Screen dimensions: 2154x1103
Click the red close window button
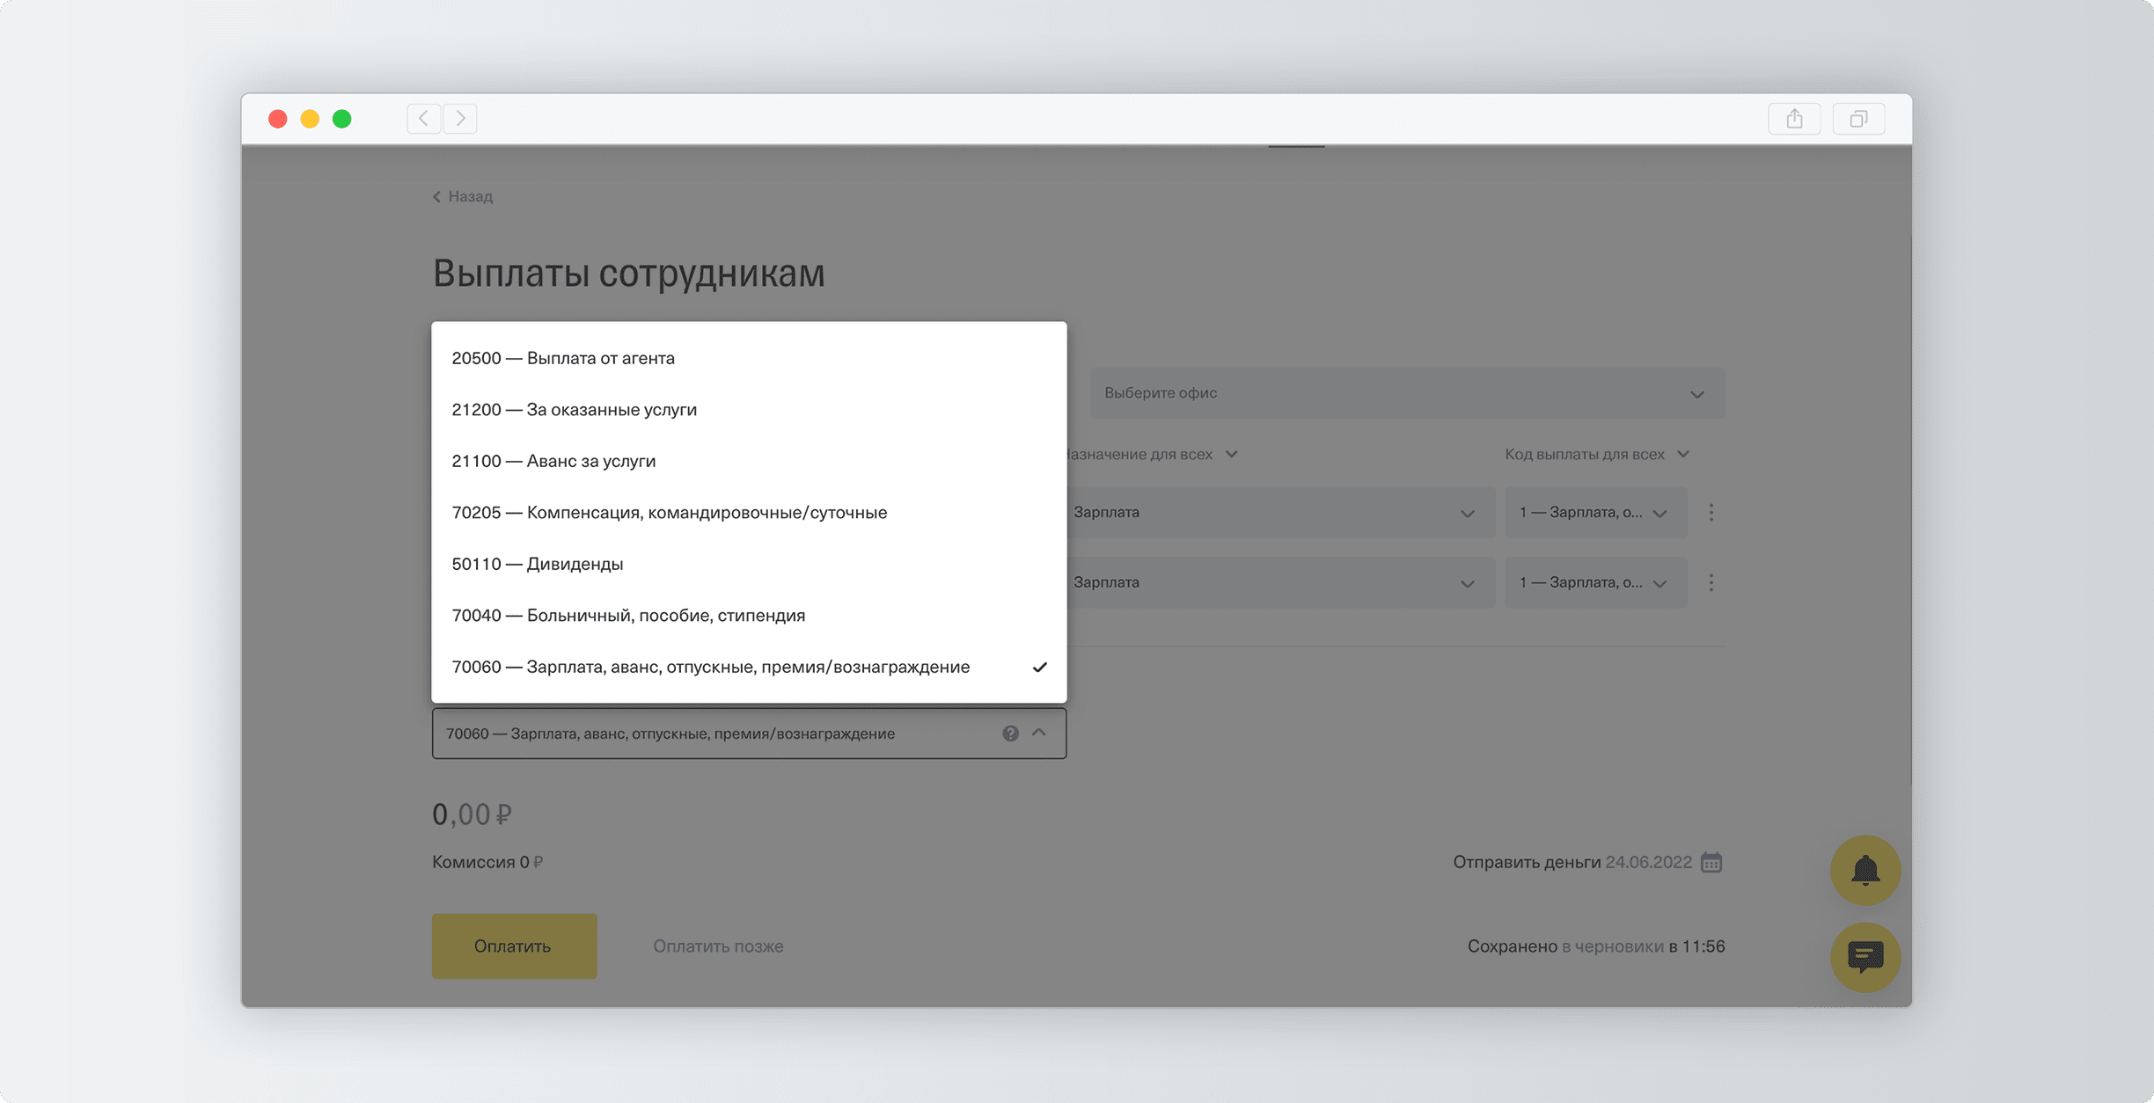(x=278, y=119)
